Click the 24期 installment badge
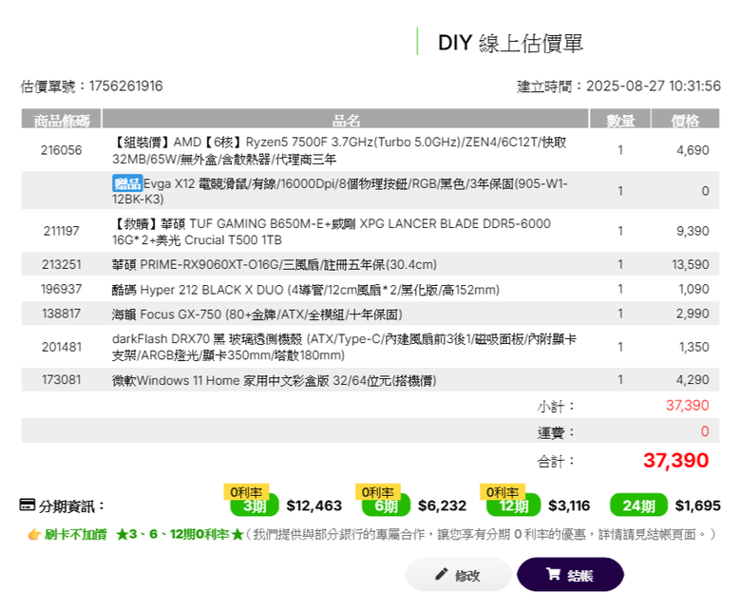Viewport: 741px width, 611px height. tap(638, 506)
